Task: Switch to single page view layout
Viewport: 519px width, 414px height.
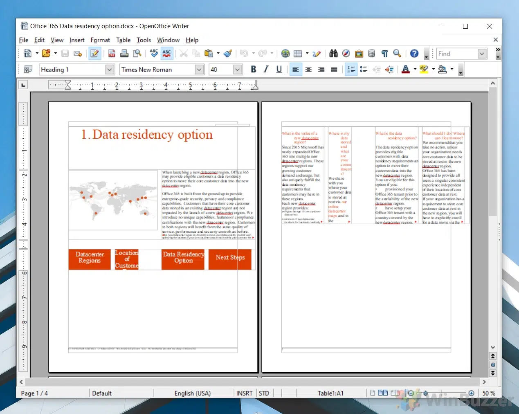Action: click(x=373, y=393)
